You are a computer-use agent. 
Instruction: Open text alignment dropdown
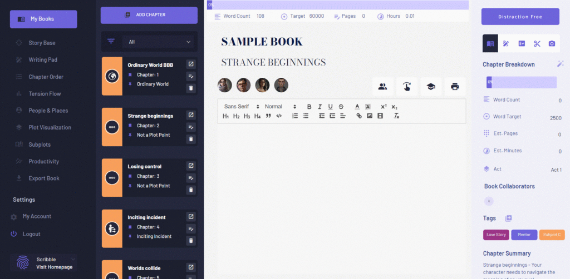pos(343,116)
